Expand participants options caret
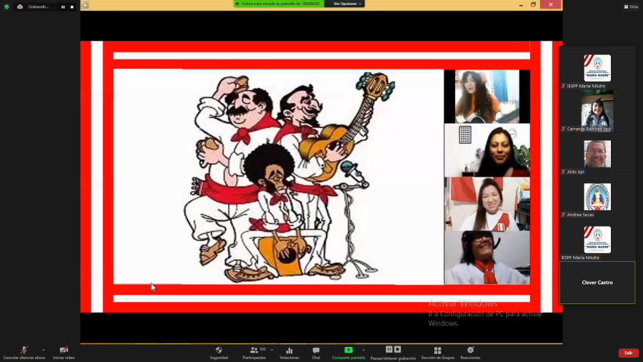This screenshot has width=643, height=362. point(271,350)
